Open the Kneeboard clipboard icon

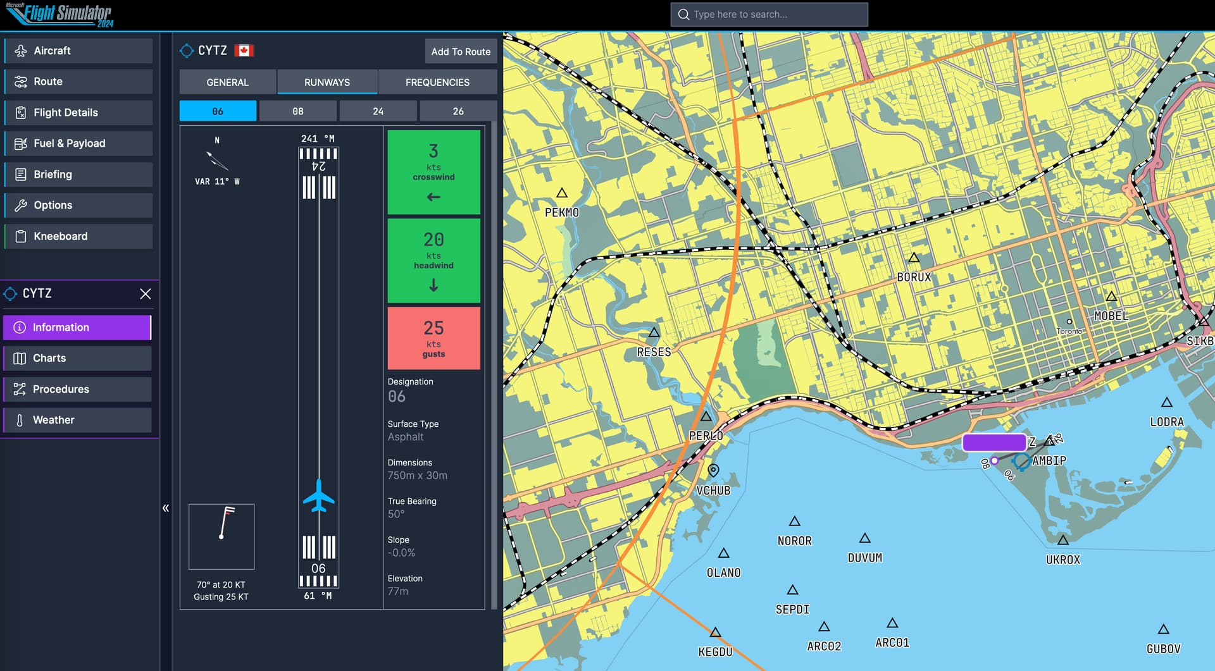pos(21,237)
